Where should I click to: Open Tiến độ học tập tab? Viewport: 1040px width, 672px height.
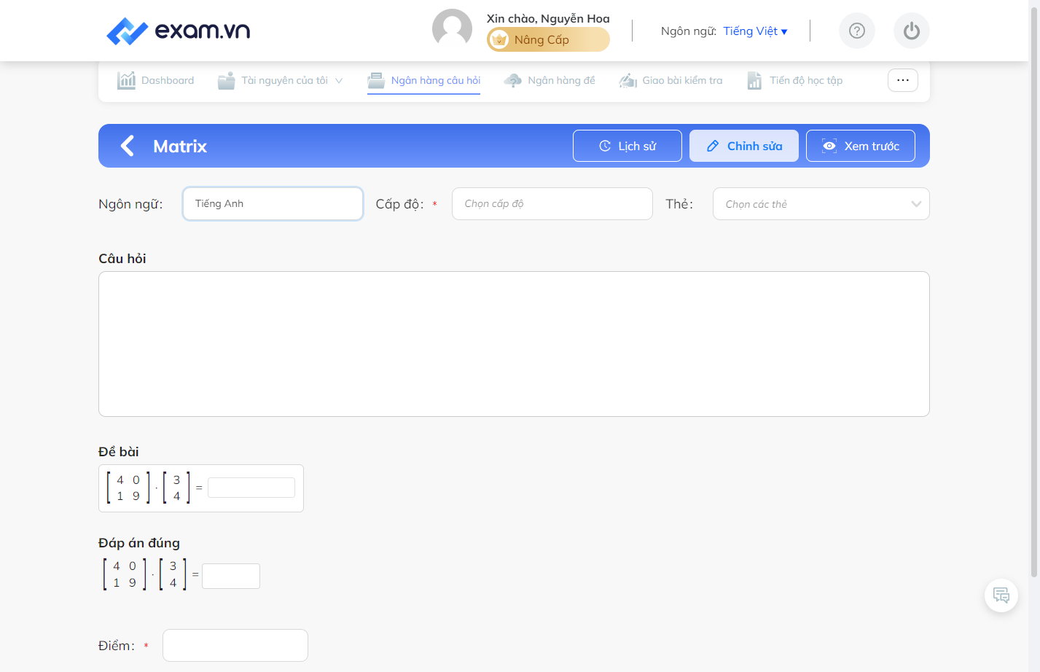coord(795,80)
